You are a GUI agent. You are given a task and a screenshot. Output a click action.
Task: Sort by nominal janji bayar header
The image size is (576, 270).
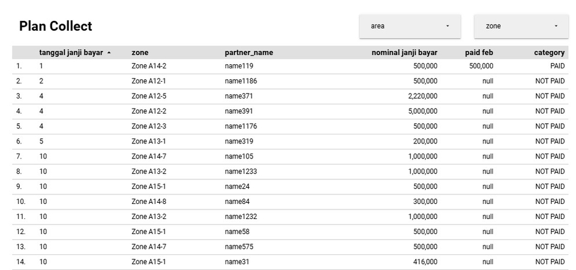click(x=404, y=53)
